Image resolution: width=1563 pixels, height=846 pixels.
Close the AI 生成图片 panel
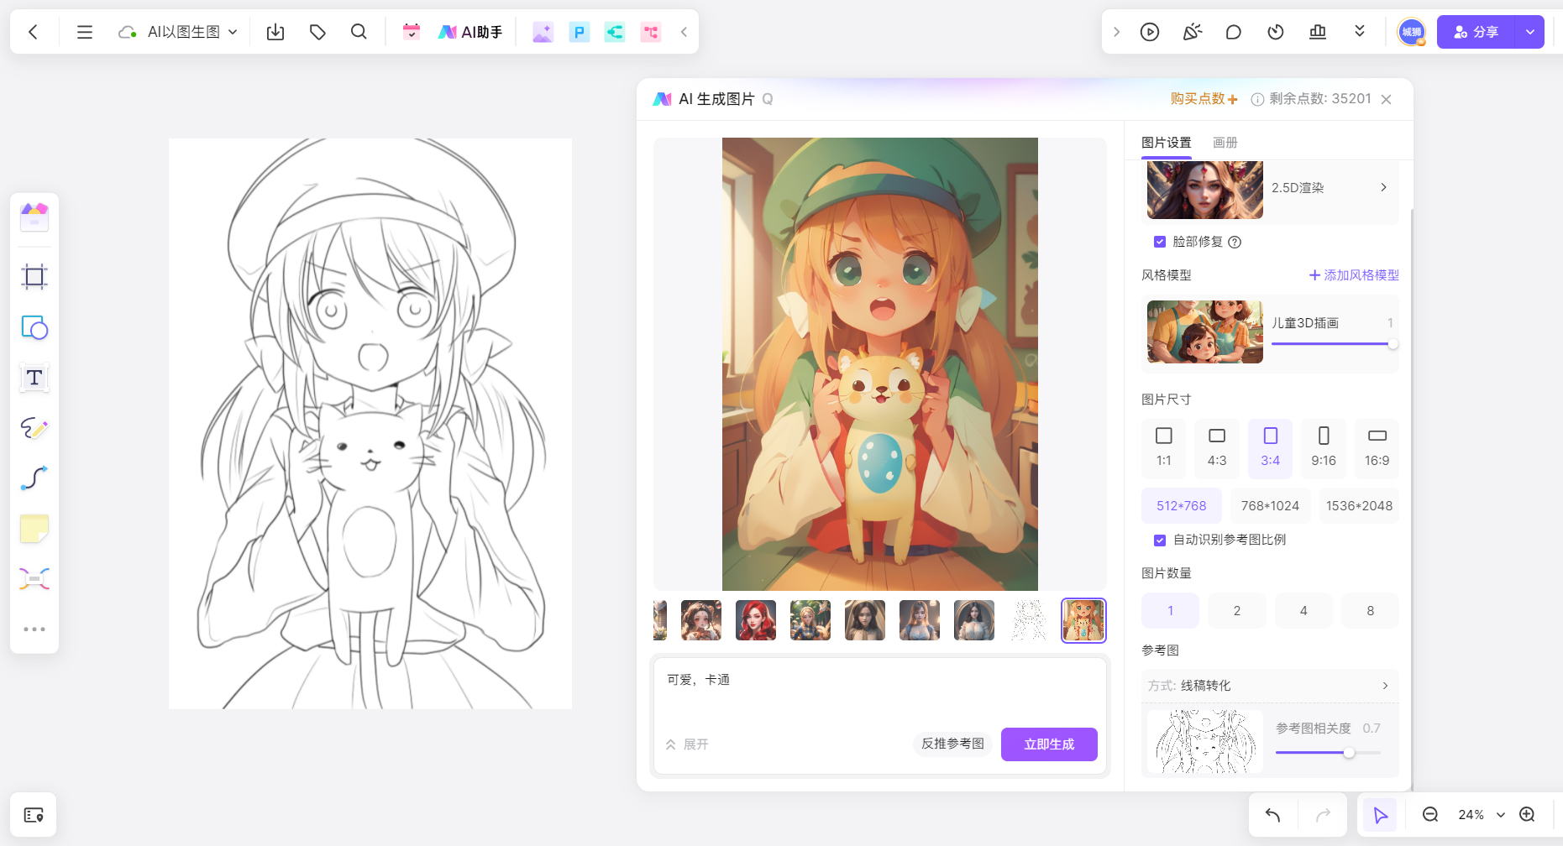[x=1387, y=99]
